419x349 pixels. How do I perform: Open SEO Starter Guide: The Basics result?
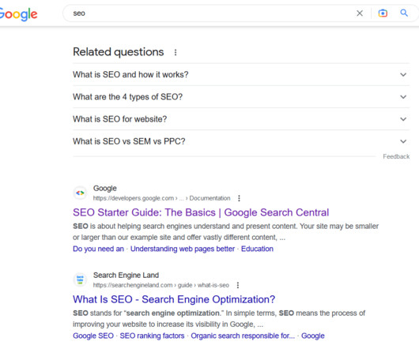pyautogui.click(x=201, y=212)
